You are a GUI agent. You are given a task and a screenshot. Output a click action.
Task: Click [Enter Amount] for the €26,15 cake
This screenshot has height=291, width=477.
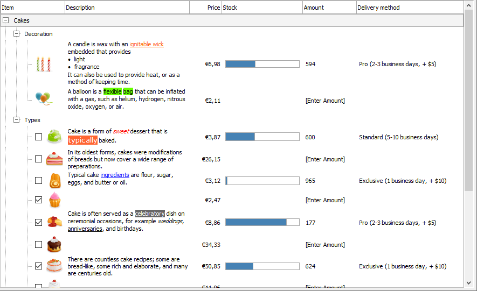click(325, 159)
